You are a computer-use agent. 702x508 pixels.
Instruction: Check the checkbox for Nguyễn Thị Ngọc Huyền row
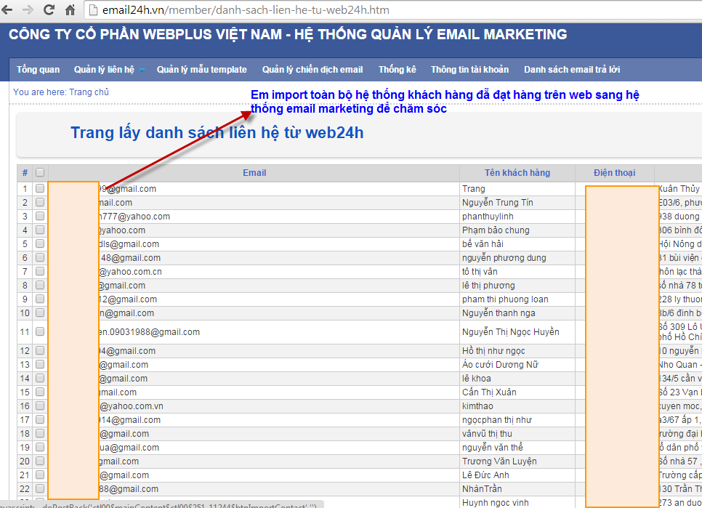click(x=40, y=331)
